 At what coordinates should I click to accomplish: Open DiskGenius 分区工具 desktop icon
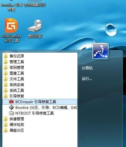point(11,30)
